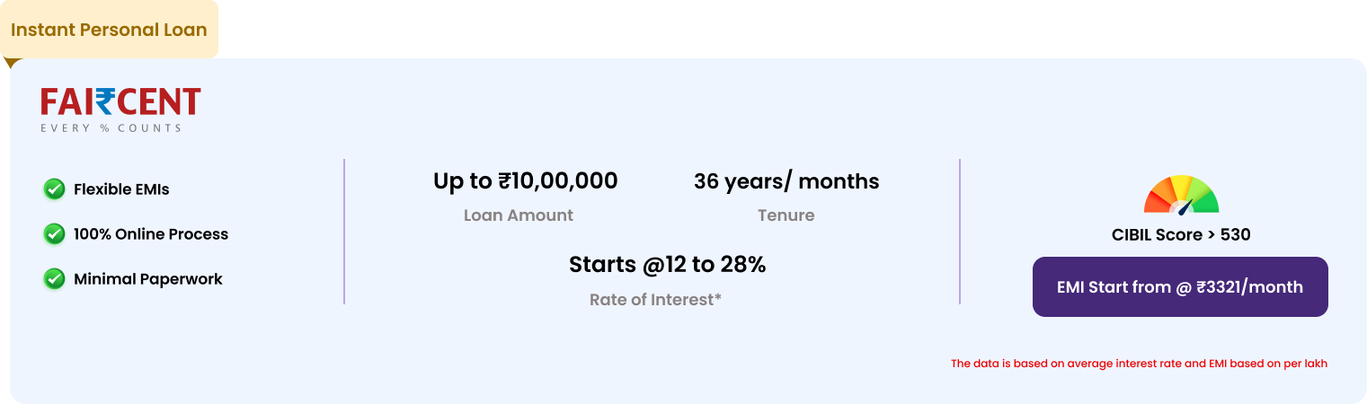Image resolution: width=1367 pixels, height=404 pixels.
Task: Click the red average interest rate disclaimer
Action: pos(1139,364)
